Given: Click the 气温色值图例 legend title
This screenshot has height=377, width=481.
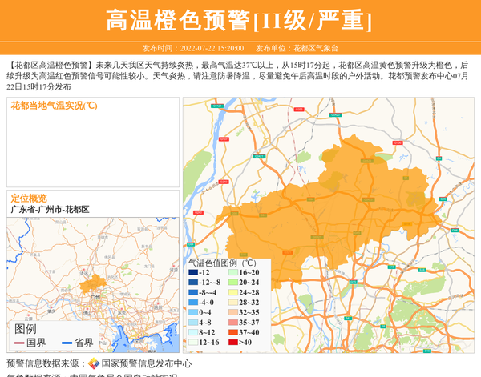Looking at the screenshot, I should (x=222, y=263).
